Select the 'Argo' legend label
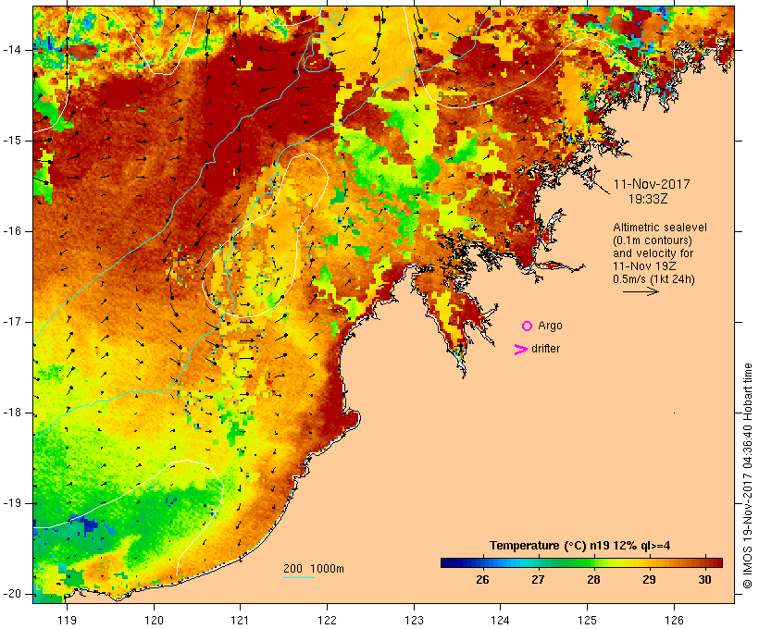759x629 pixels. [x=551, y=326]
